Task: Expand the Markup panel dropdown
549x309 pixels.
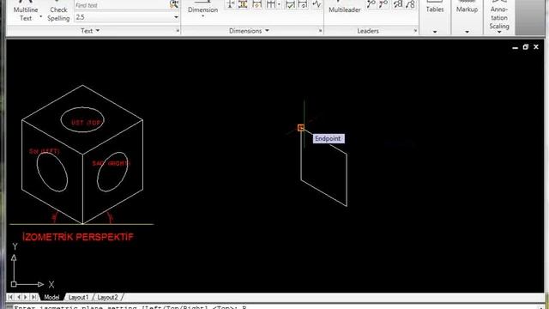Action: pyautogui.click(x=467, y=32)
